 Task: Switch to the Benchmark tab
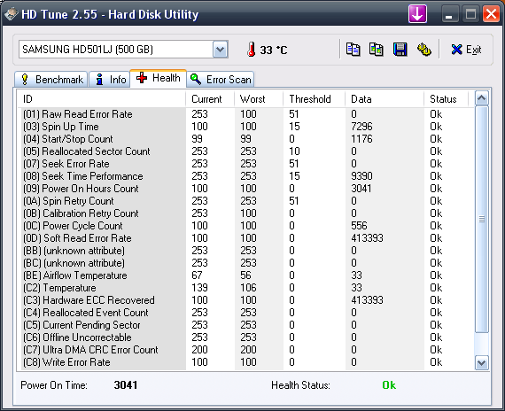[x=51, y=79]
